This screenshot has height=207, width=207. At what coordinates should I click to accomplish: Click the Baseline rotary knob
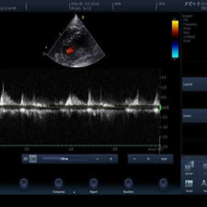128,183
